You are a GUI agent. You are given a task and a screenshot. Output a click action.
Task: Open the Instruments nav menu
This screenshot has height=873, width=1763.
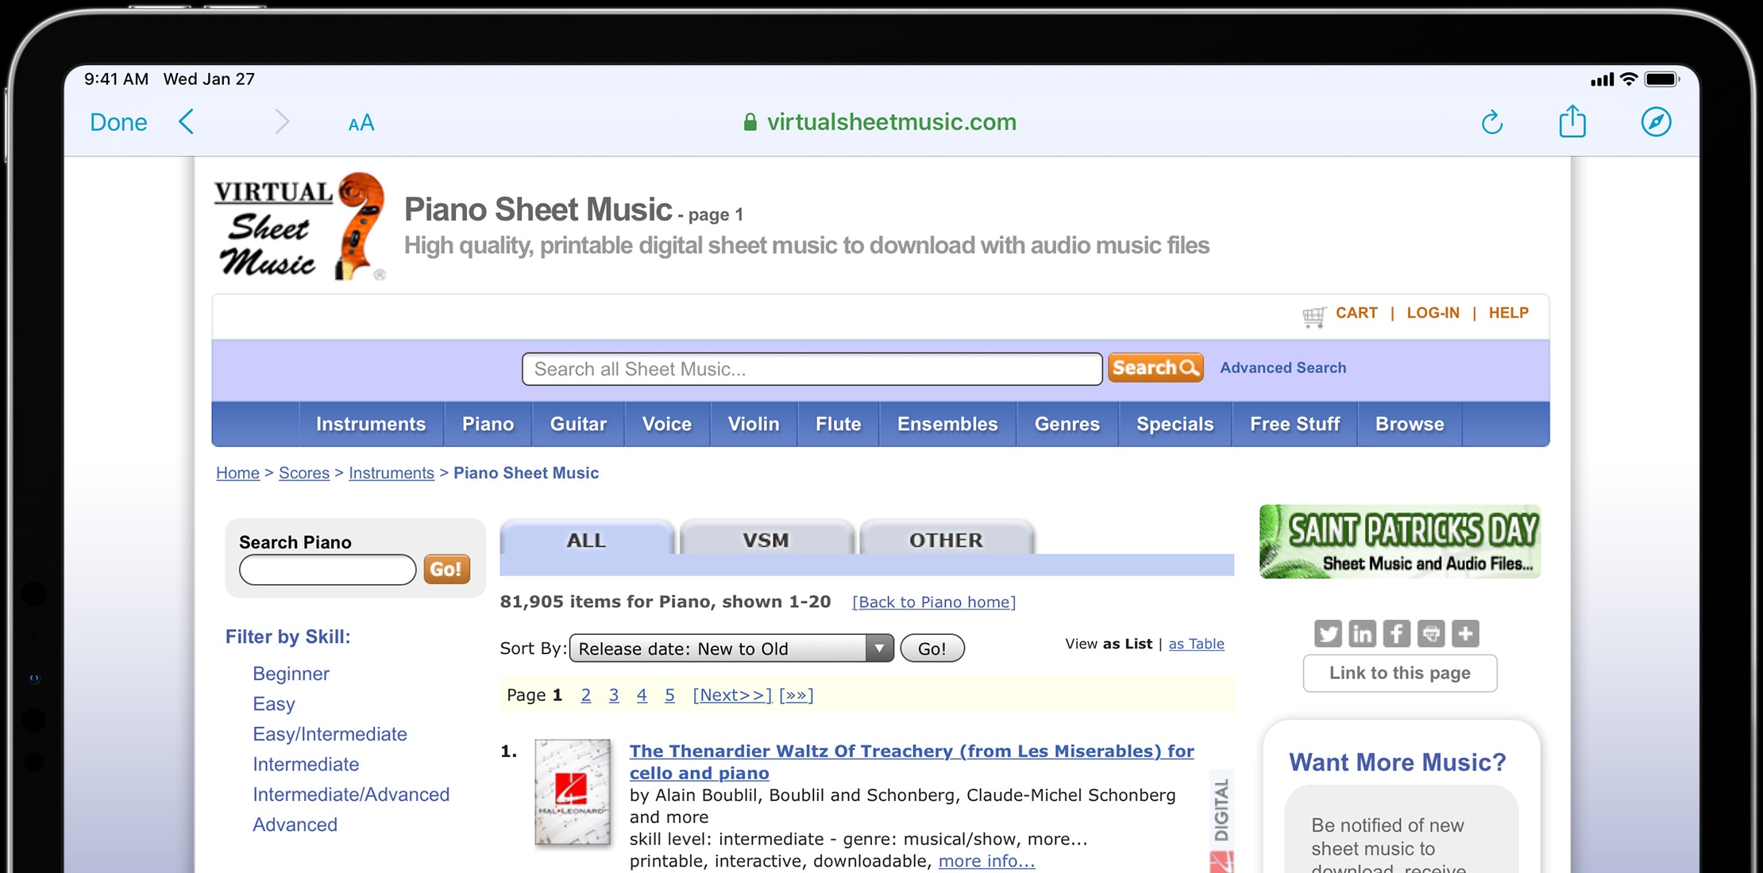pos(371,424)
